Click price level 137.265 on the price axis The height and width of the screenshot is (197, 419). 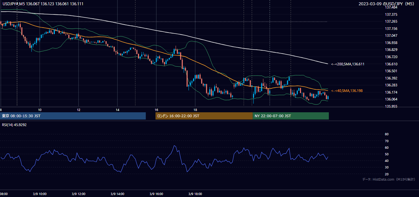[391, 22]
